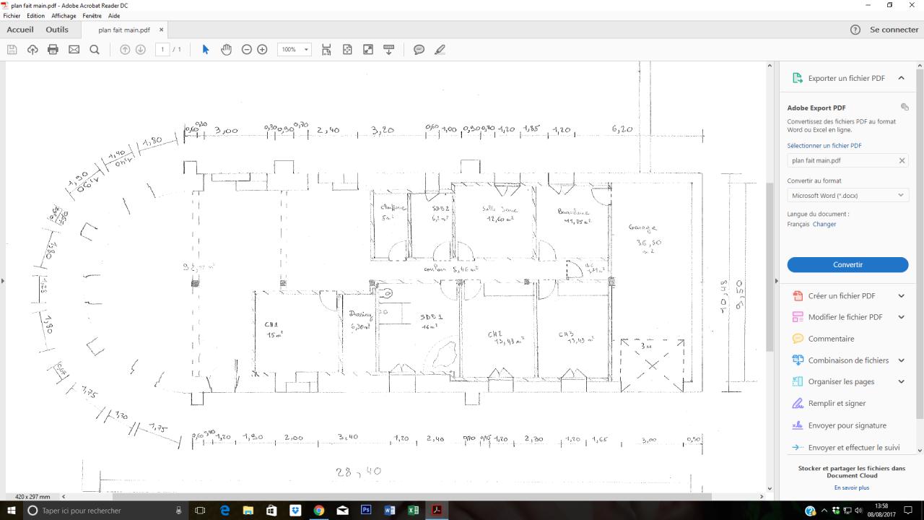Viewport: 924px width, 520px height.
Task: Open the Aide menu
Action: (114, 15)
